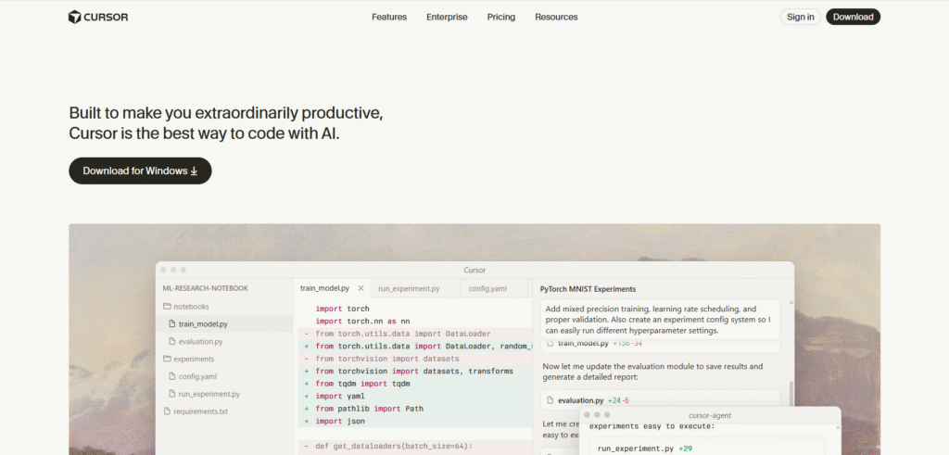Click the experiments folder icon
949x455 pixels.
[167, 359]
